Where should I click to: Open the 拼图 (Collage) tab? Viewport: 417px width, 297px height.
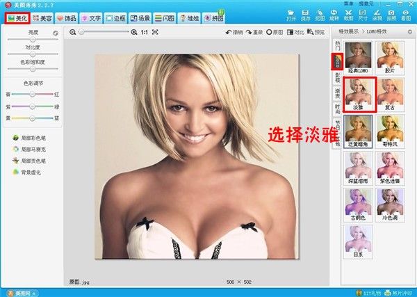pyautogui.click(x=213, y=18)
